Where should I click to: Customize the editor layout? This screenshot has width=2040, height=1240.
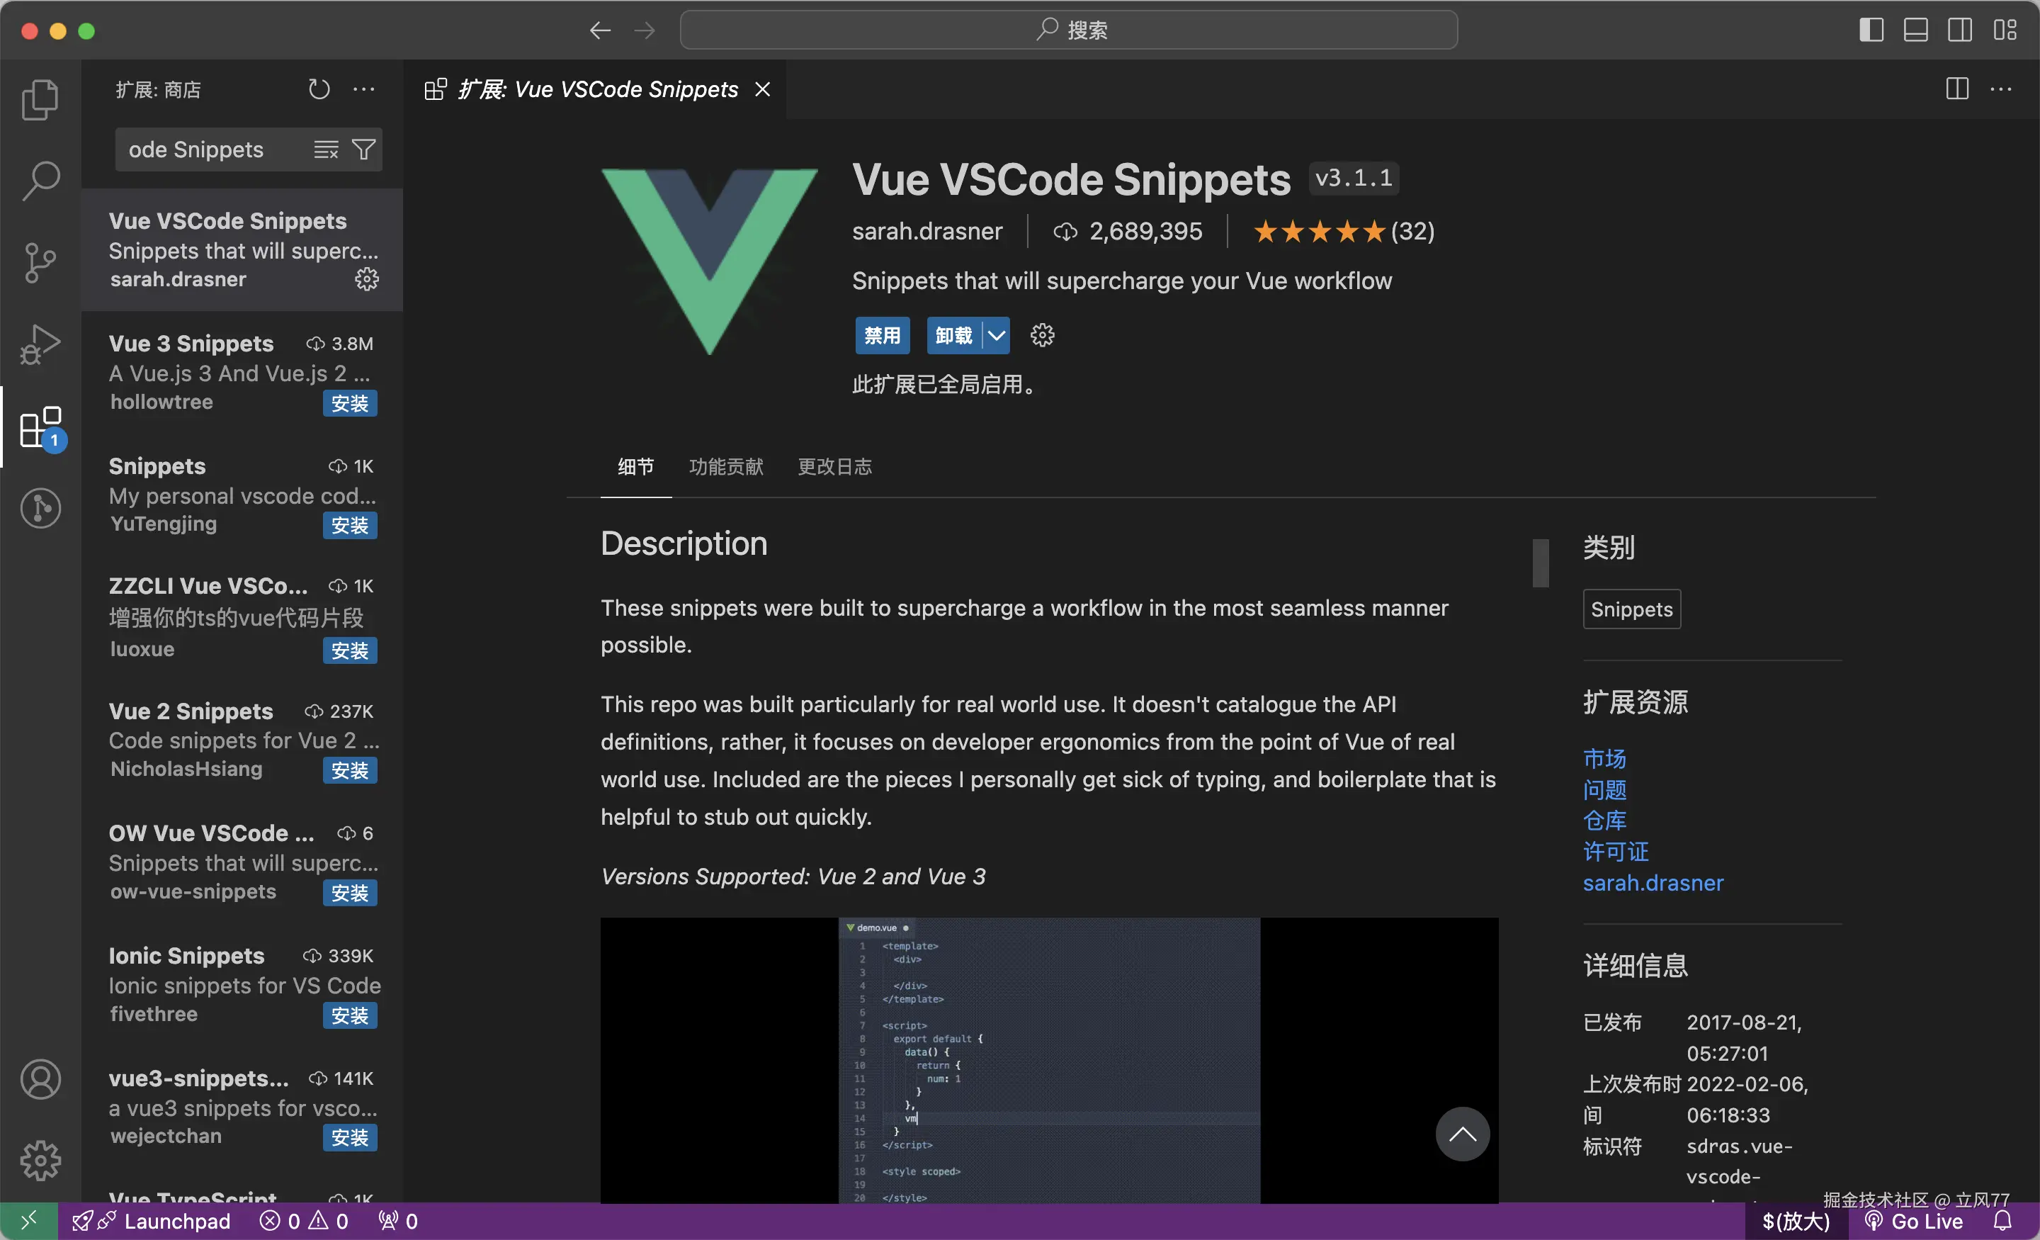[x=2005, y=30]
